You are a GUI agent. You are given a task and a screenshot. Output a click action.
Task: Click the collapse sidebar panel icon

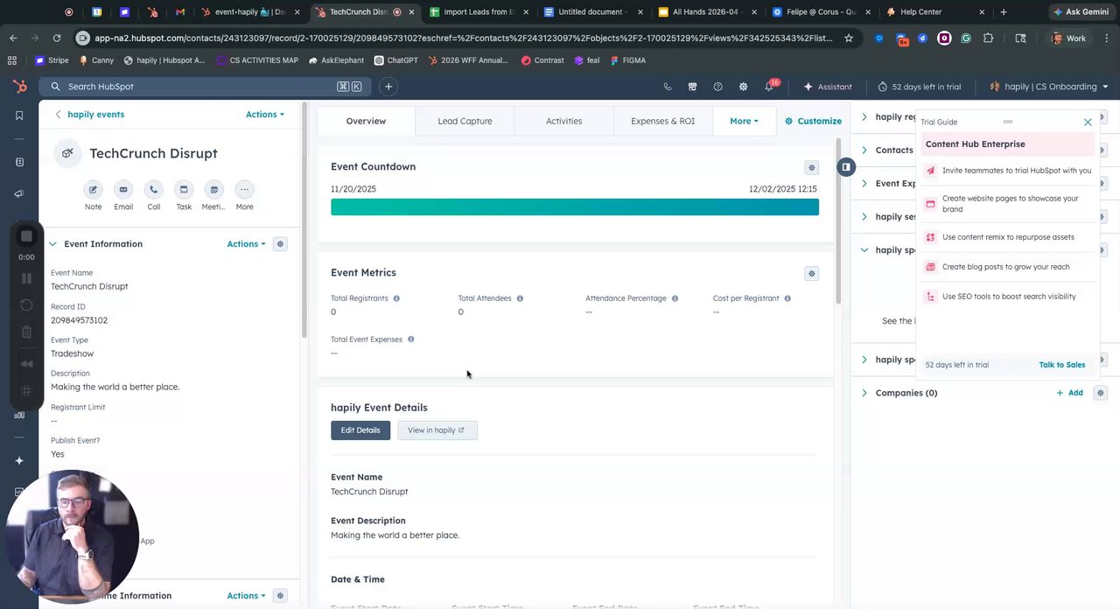coord(845,167)
